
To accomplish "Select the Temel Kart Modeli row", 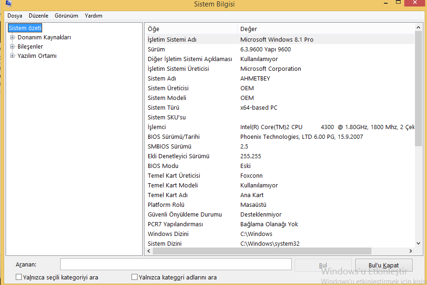I will (x=280, y=186).
